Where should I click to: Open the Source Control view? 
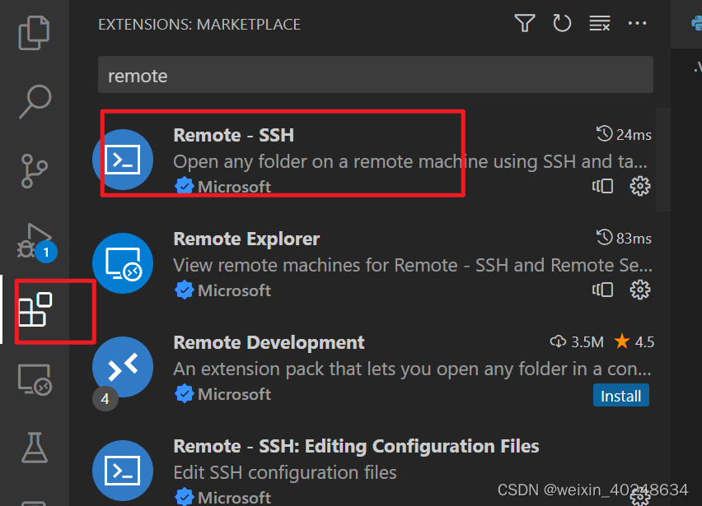point(34,171)
